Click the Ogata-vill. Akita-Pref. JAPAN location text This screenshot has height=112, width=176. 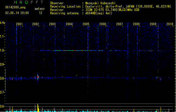click(x=128, y=6)
